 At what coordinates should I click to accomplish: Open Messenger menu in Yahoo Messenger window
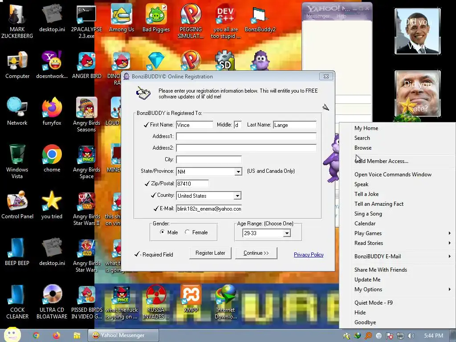coord(318,16)
